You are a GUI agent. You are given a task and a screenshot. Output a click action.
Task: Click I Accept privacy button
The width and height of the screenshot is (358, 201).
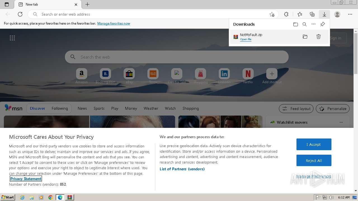pos(314,144)
